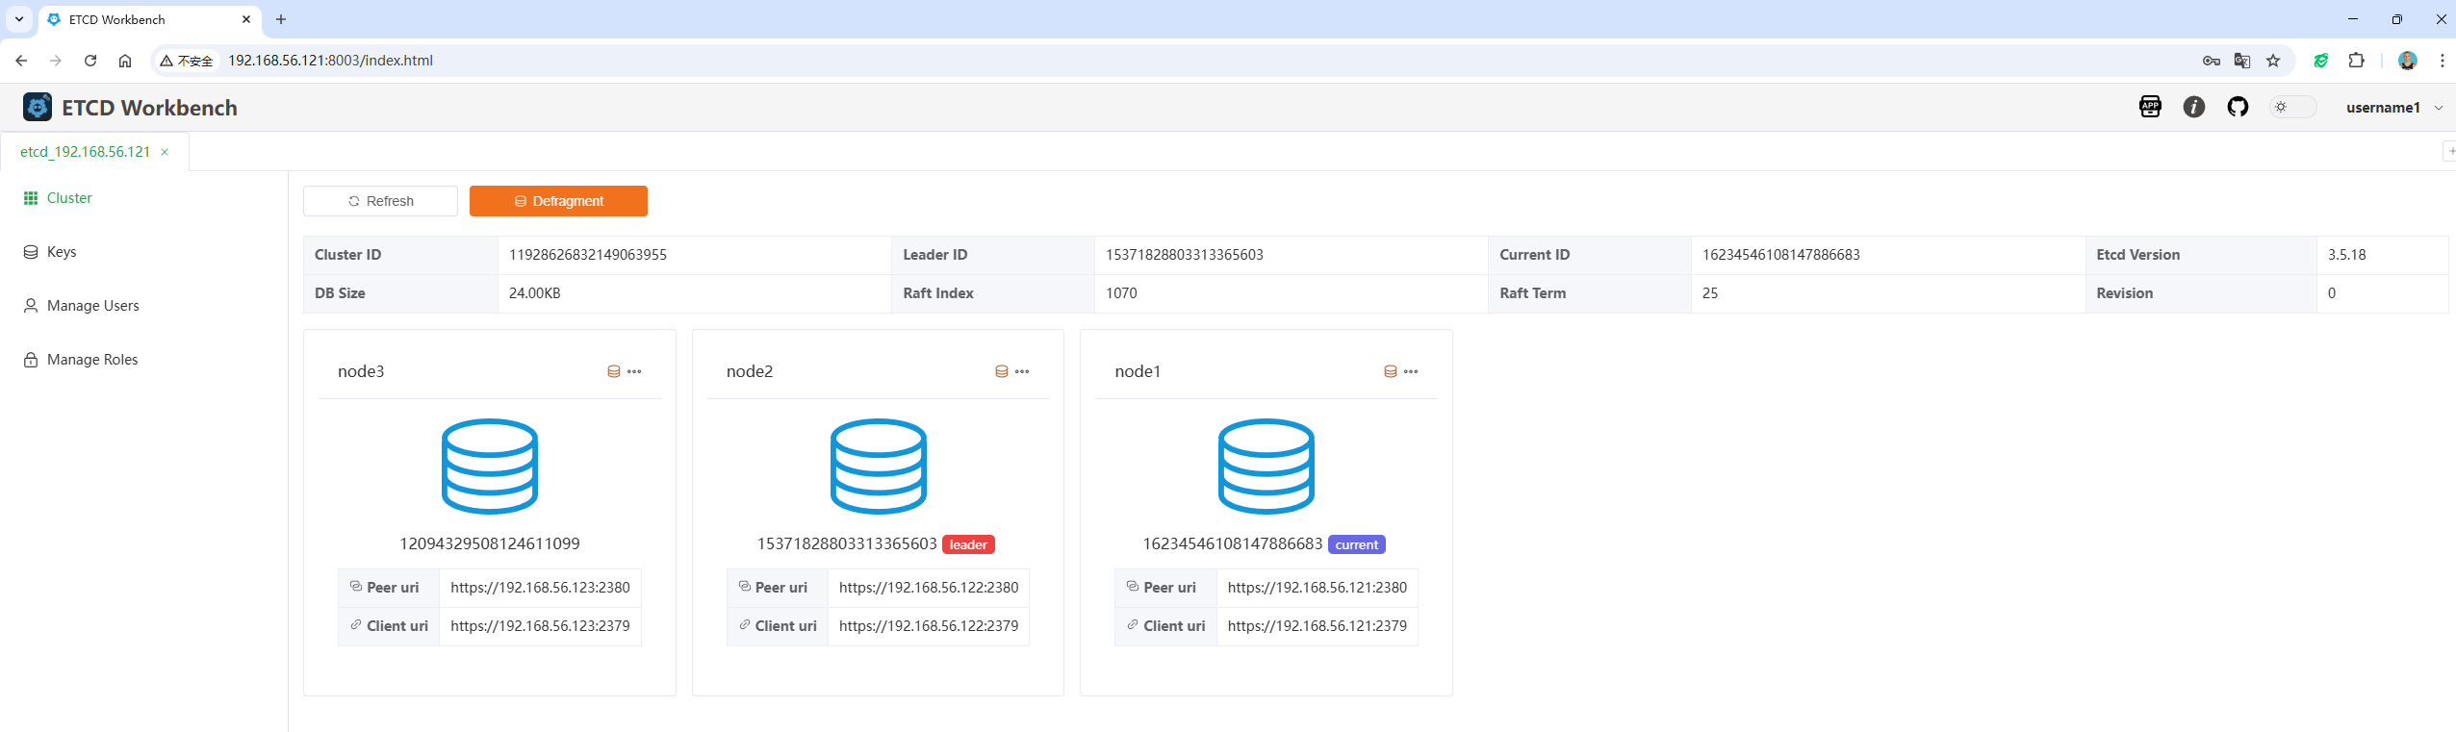Expand the username1 account dropdown
2456x732 pixels.
tap(2392, 108)
